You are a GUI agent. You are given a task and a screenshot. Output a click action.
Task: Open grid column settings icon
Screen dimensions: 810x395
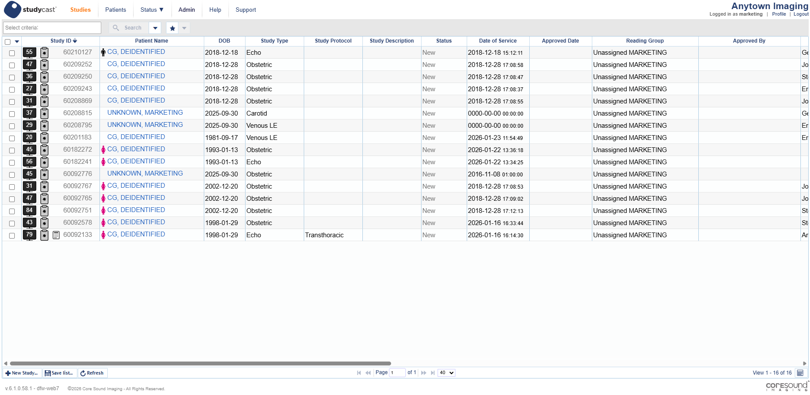coord(800,373)
